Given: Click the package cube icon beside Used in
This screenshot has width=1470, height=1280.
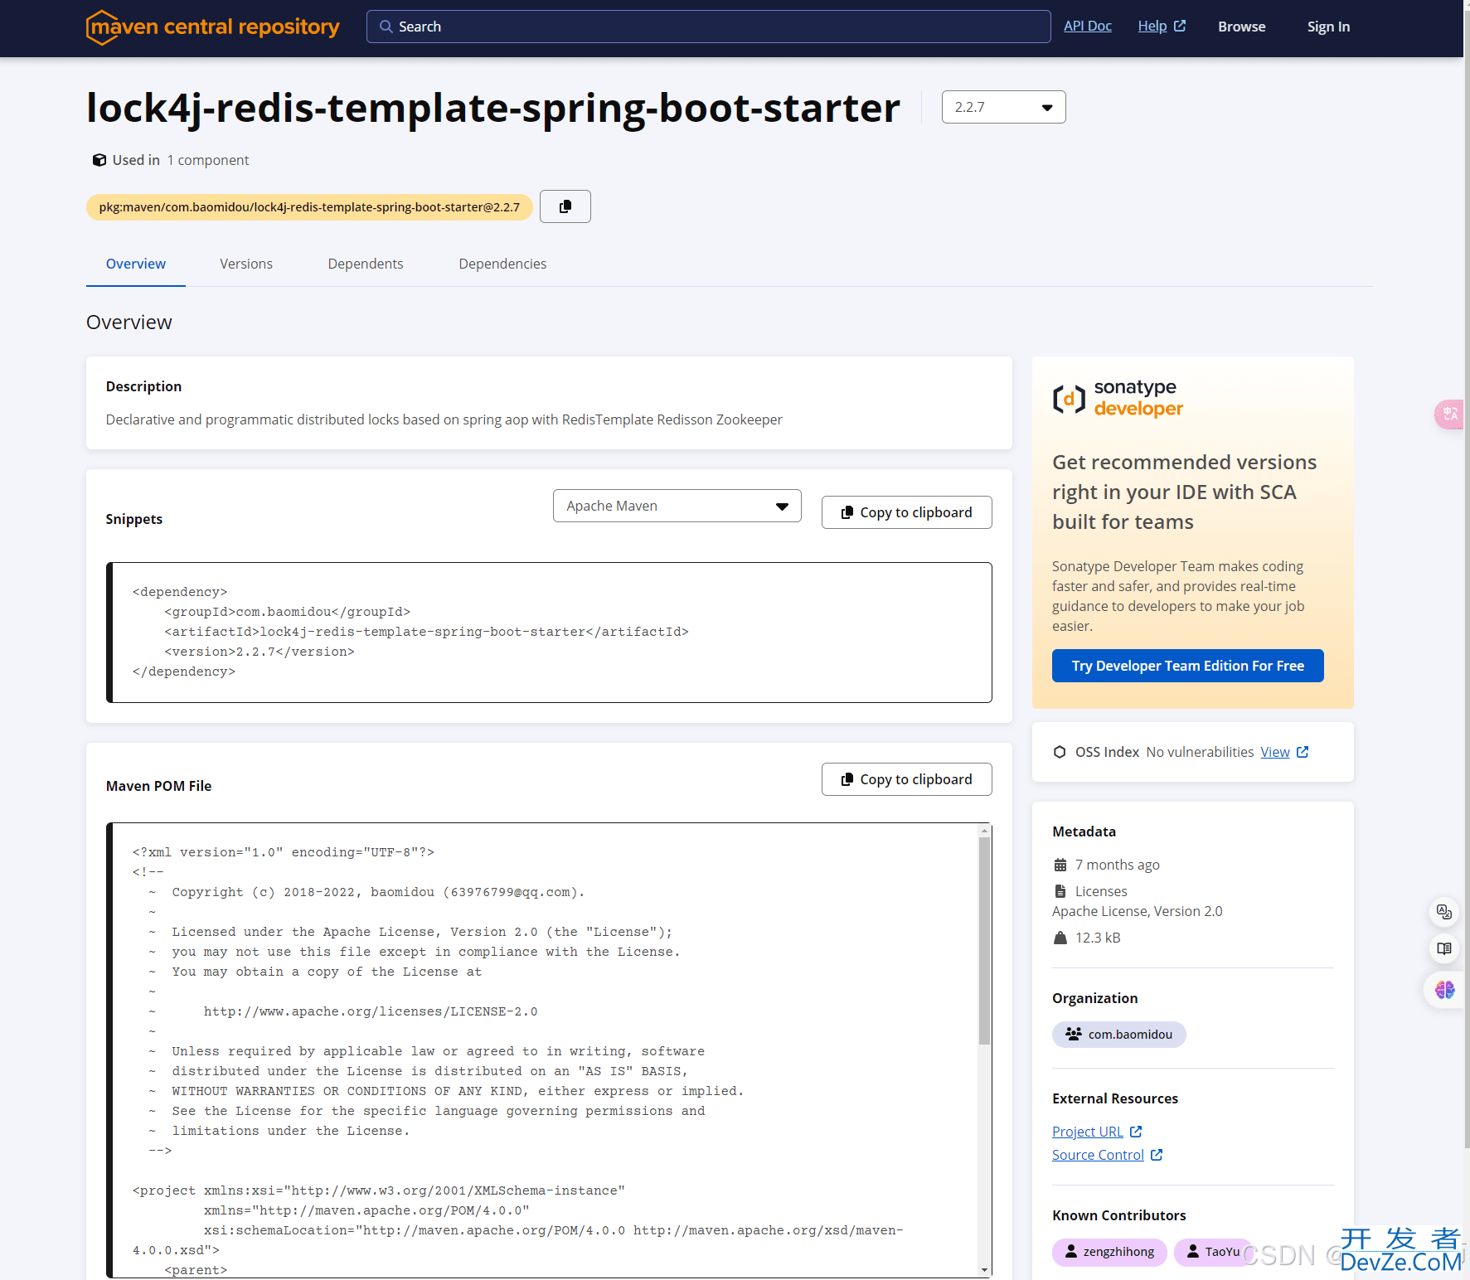Looking at the screenshot, I should tap(99, 160).
